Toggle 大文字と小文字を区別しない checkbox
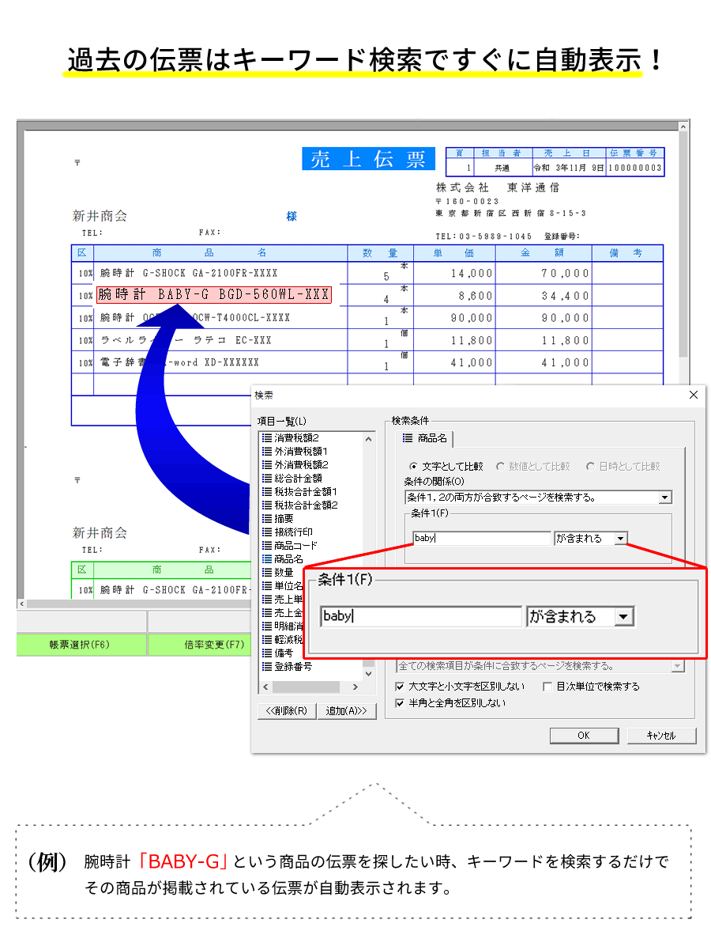 pos(400,687)
